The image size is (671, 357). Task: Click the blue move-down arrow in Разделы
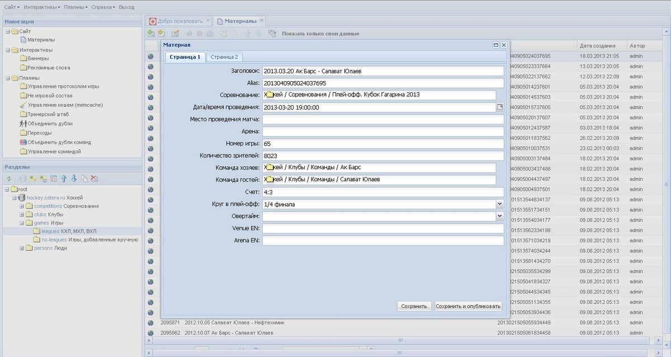coord(74,178)
